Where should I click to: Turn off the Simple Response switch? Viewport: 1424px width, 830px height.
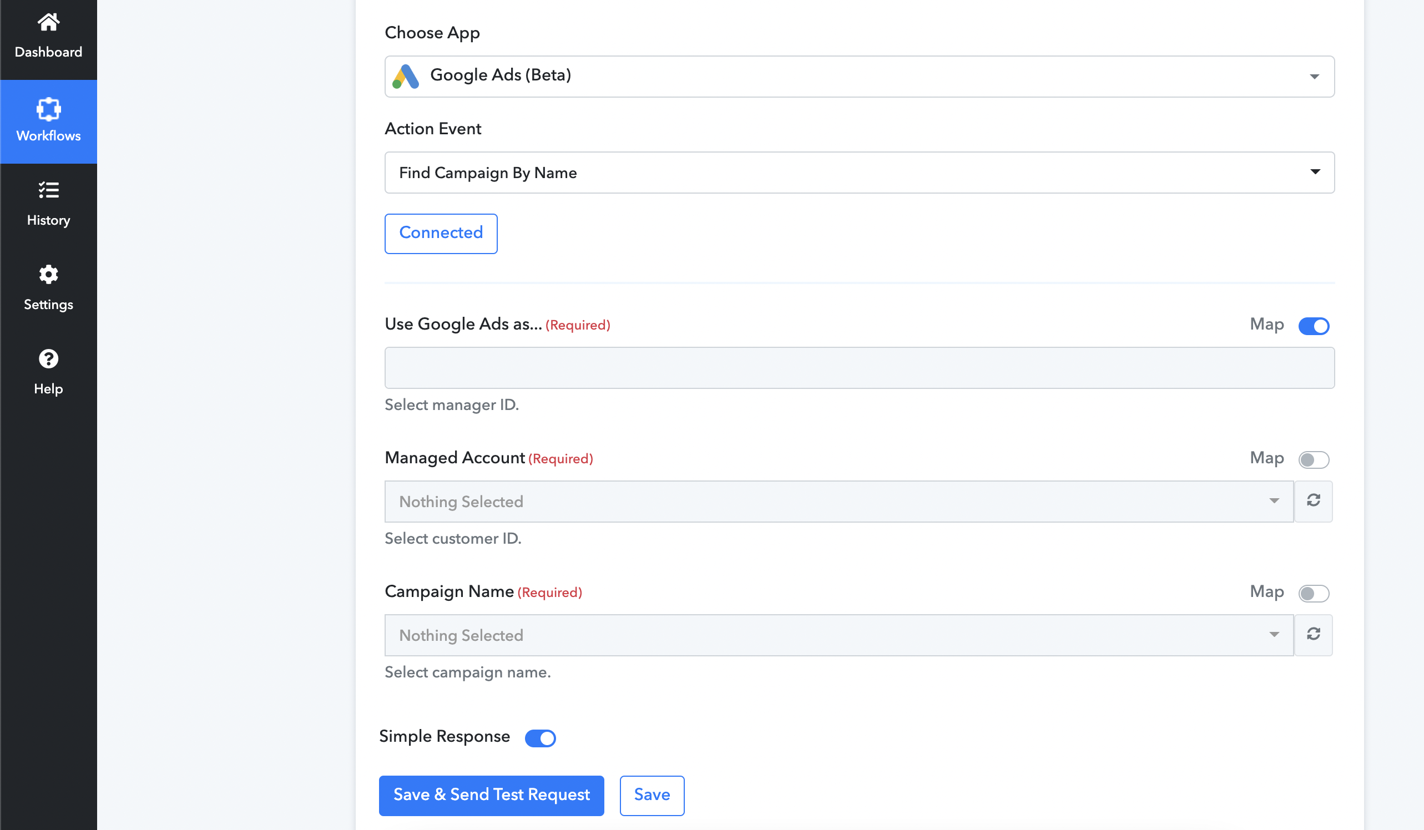[540, 738]
